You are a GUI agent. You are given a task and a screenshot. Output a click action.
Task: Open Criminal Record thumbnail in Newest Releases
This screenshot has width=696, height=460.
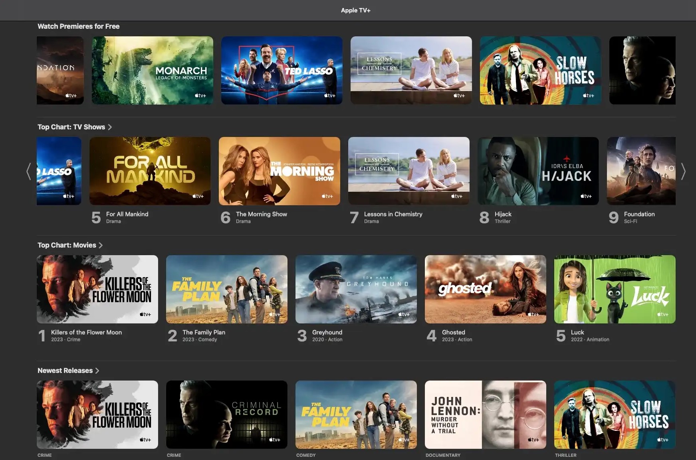pyautogui.click(x=227, y=415)
